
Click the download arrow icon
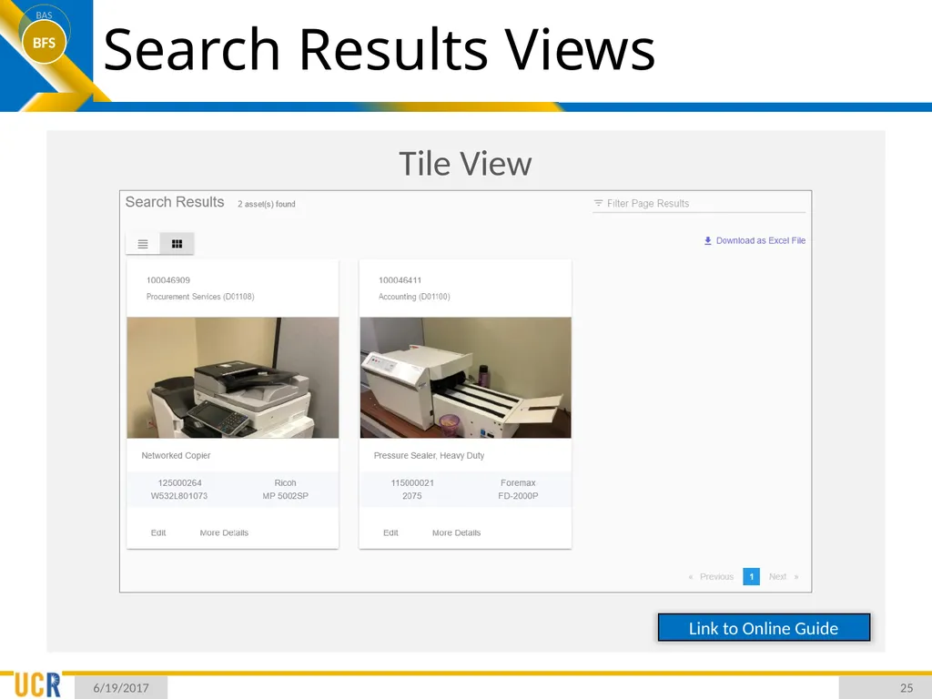click(x=707, y=240)
